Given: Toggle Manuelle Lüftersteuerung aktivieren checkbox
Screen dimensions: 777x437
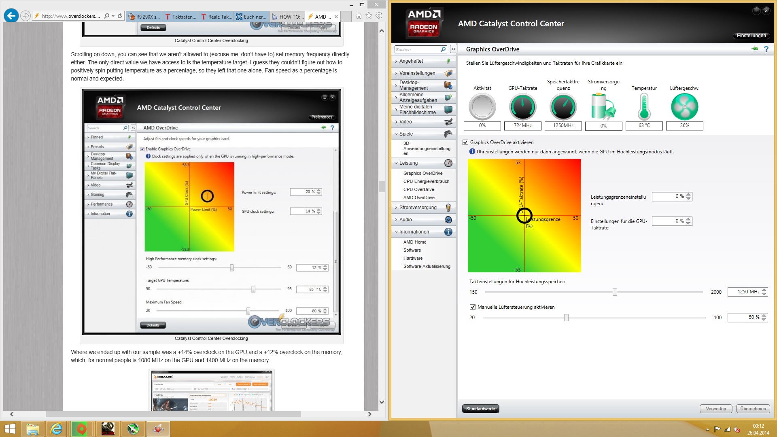Looking at the screenshot, I should [x=473, y=307].
